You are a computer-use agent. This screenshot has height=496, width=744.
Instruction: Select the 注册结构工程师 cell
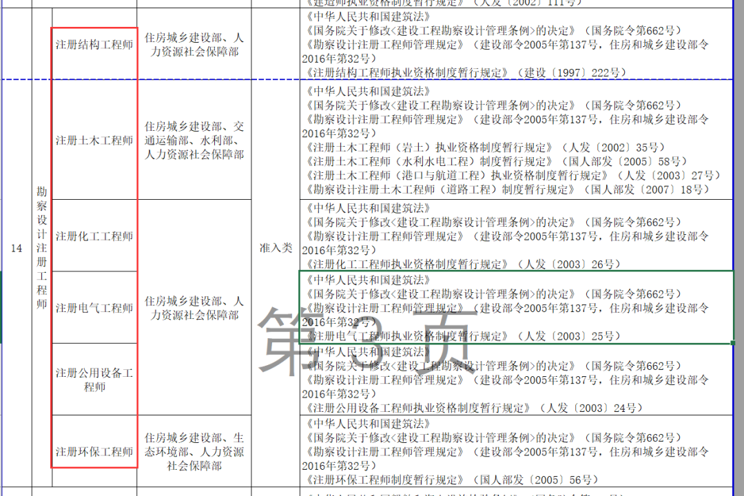(94, 45)
